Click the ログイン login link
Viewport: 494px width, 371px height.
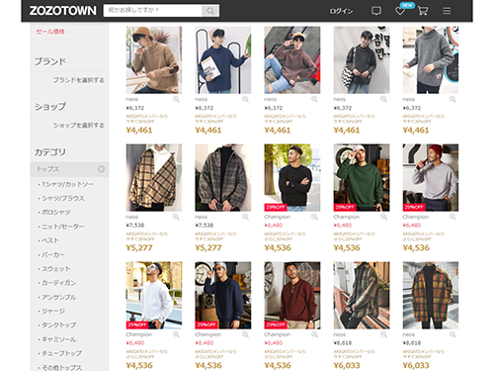(341, 11)
